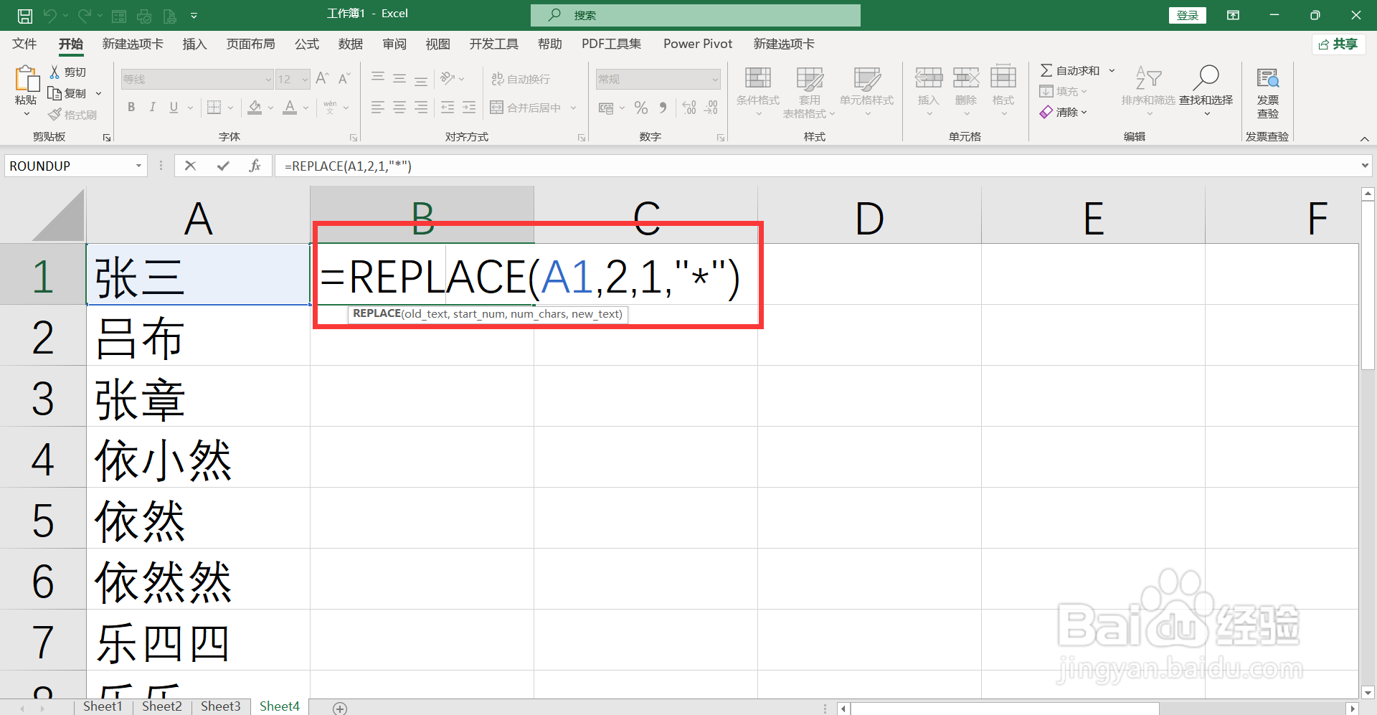The height and width of the screenshot is (715, 1377).
Task: Open the fill color picker arrow
Action: point(270,108)
